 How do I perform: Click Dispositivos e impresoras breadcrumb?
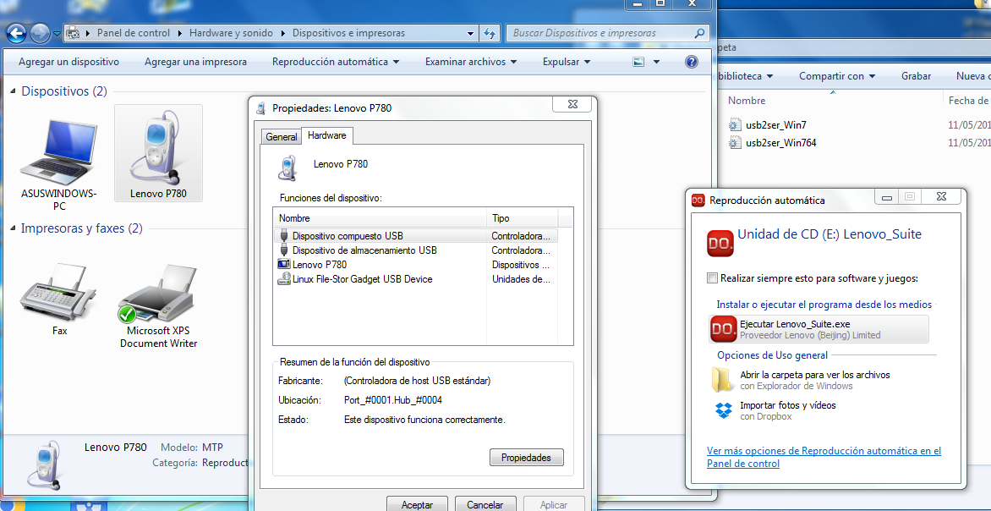coord(349,33)
